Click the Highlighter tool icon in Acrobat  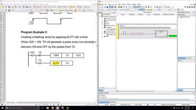tap(80, 10)
